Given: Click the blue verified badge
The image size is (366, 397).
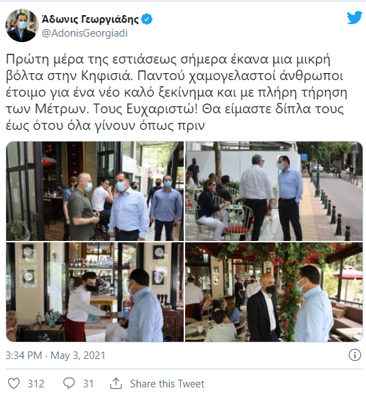Looking at the screenshot, I should [x=147, y=19].
